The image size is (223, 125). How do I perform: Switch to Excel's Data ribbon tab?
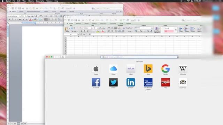click(x=121, y=23)
